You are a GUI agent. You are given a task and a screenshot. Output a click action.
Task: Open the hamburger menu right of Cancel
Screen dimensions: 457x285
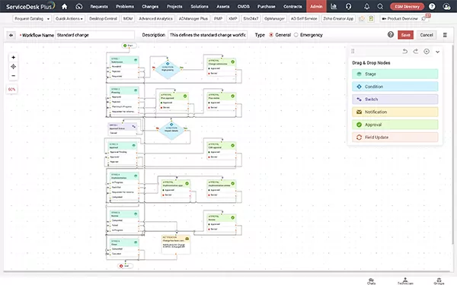coord(445,35)
